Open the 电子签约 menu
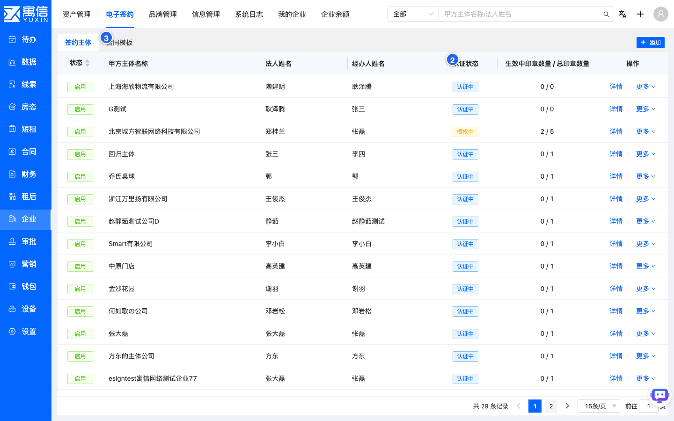674x421 pixels. pos(120,15)
